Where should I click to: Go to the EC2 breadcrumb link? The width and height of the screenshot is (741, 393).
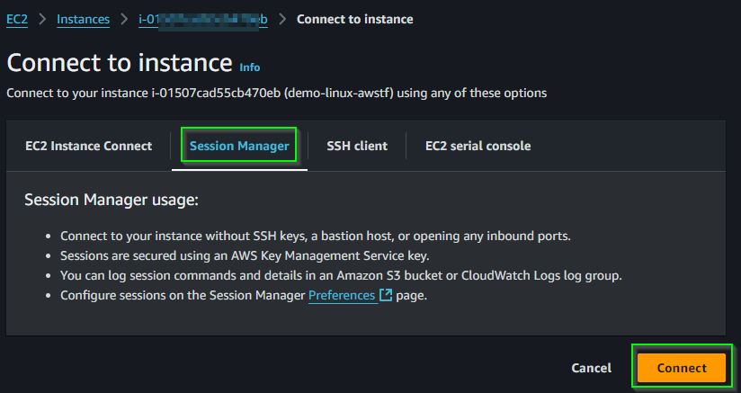tap(17, 20)
